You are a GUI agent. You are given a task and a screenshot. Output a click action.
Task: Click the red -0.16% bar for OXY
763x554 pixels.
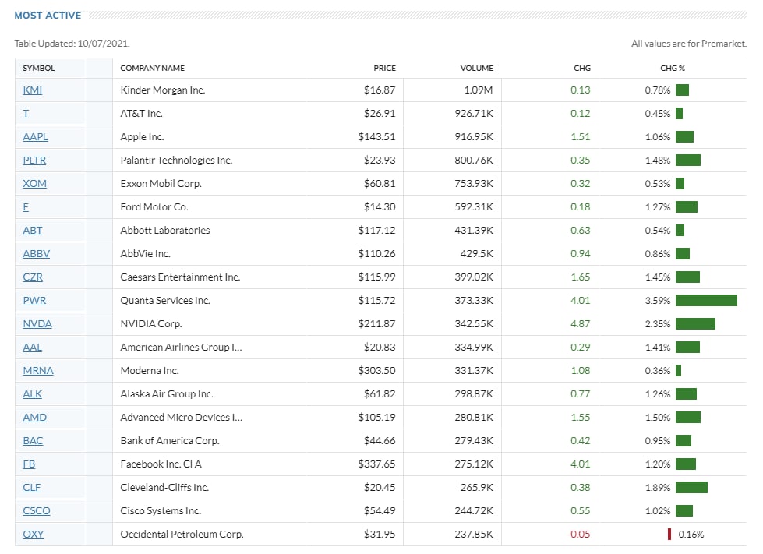click(x=669, y=534)
